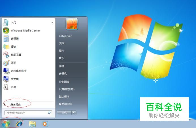Image resolution: width=196 pixels, height=128 pixels.
Task: Open 音乐 music
Action: (61, 58)
